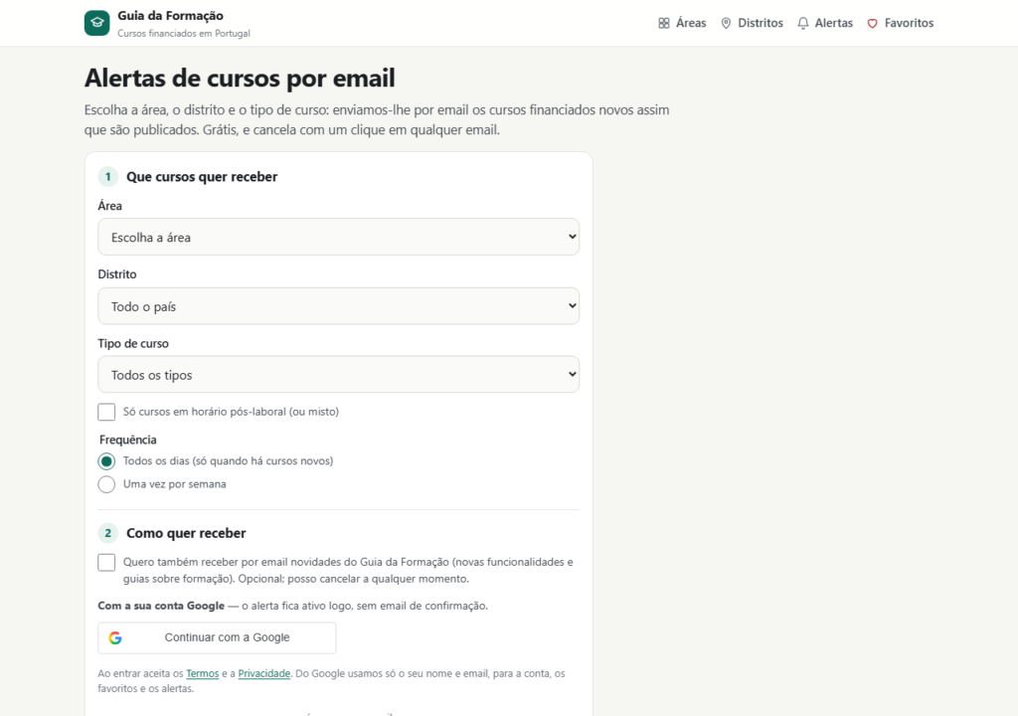Expand the Distrito dropdown 'Todo o país'
The height and width of the screenshot is (716, 1018).
338,306
